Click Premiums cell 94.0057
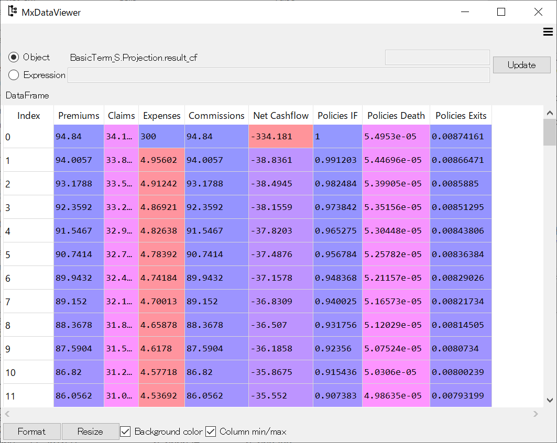 79,160
